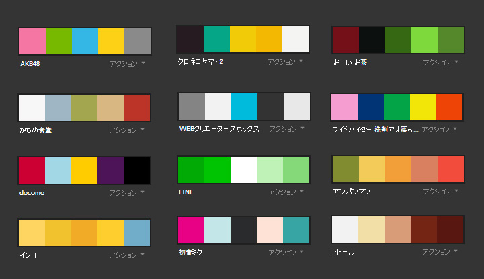Open the アクション dropdown for ワイドハイター
This screenshot has height=279, width=484.
[439, 130]
